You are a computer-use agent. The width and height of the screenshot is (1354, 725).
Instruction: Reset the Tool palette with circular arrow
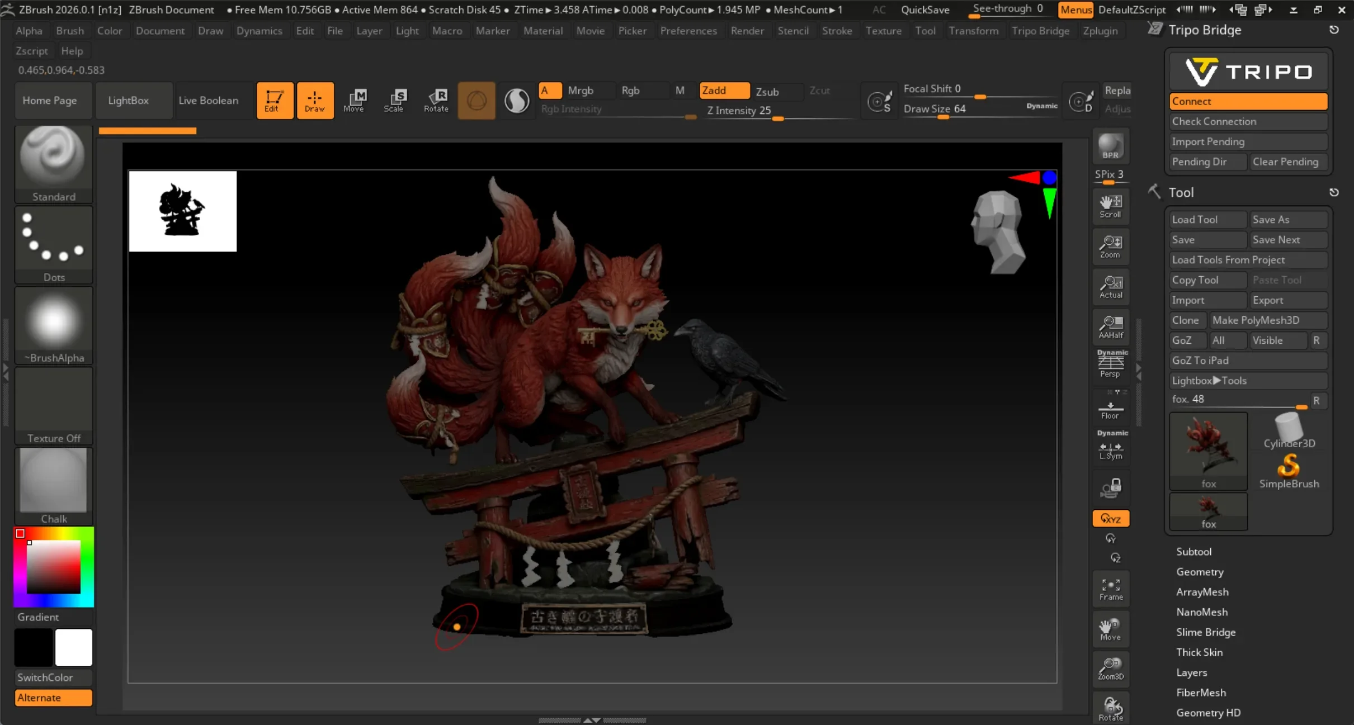pyautogui.click(x=1334, y=192)
